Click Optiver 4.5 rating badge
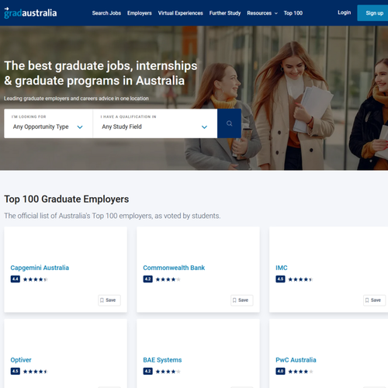Viewport: 388px width, 388px height. (16, 371)
